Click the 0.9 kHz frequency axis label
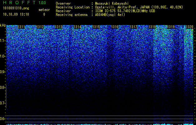The width and height of the screenshot is (196, 125). [x=3, y=72]
